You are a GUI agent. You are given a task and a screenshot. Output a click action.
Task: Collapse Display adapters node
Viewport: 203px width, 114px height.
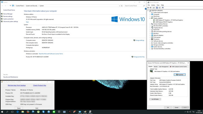150,18
